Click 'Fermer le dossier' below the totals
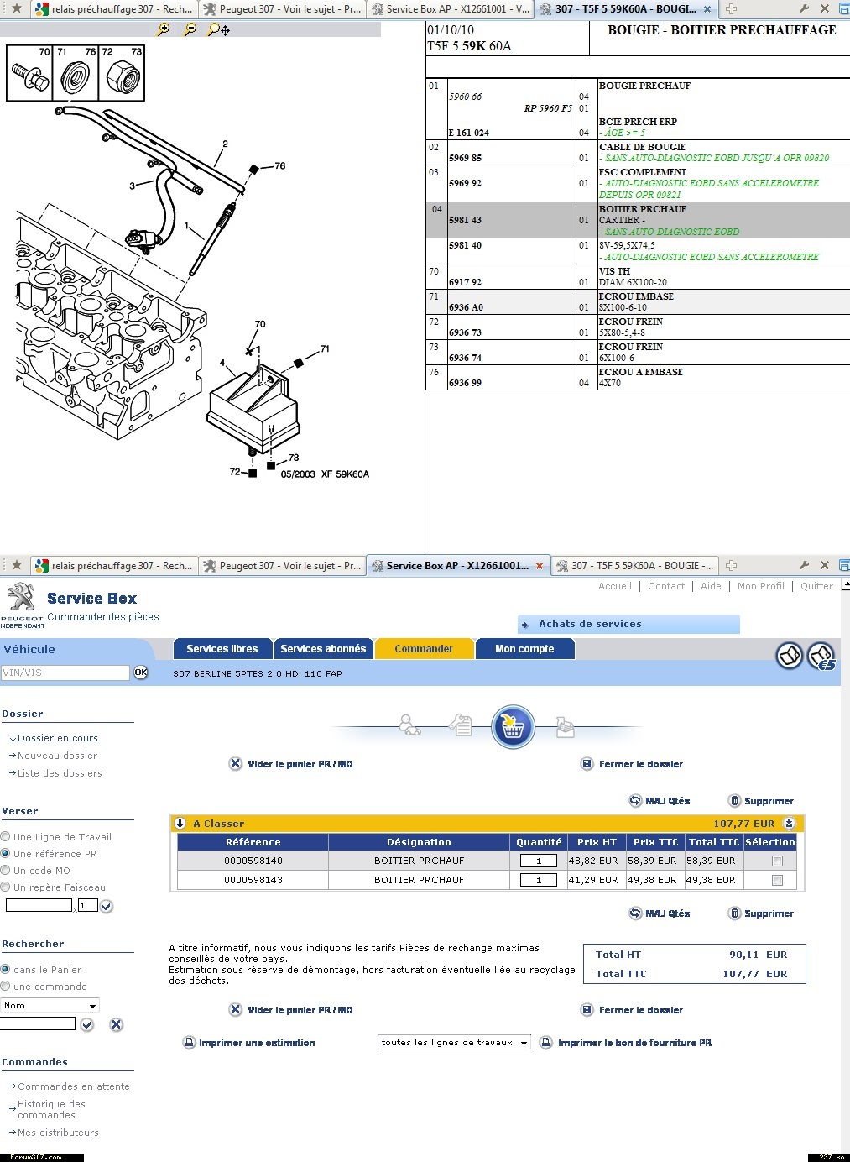Image resolution: width=850 pixels, height=1162 pixels. [x=633, y=1010]
